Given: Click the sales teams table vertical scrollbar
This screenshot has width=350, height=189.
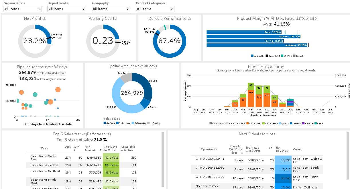Looking at the screenshot, I should click(x=163, y=159).
